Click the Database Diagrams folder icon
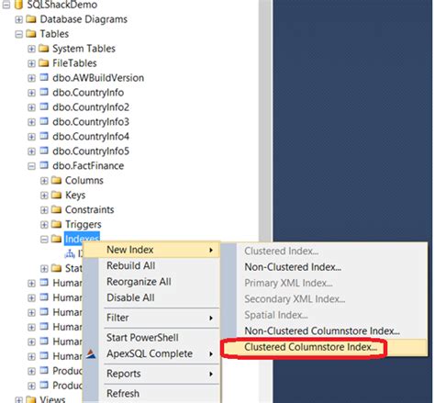435x403 pixels. [31, 19]
